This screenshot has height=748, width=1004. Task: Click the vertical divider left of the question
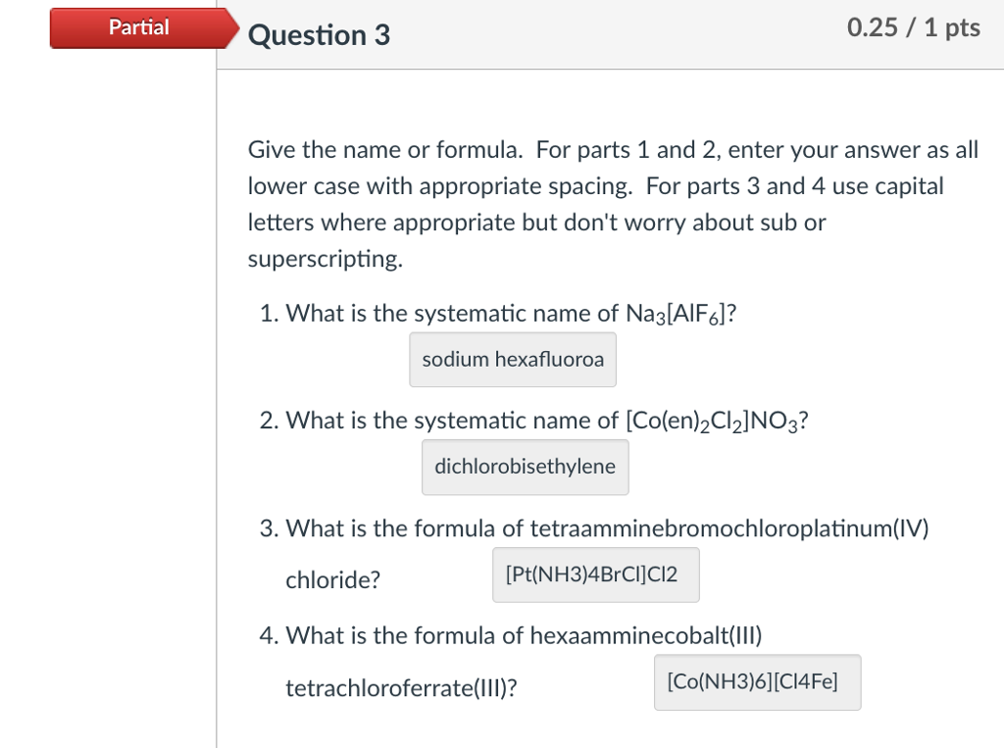pyautogui.click(x=217, y=392)
